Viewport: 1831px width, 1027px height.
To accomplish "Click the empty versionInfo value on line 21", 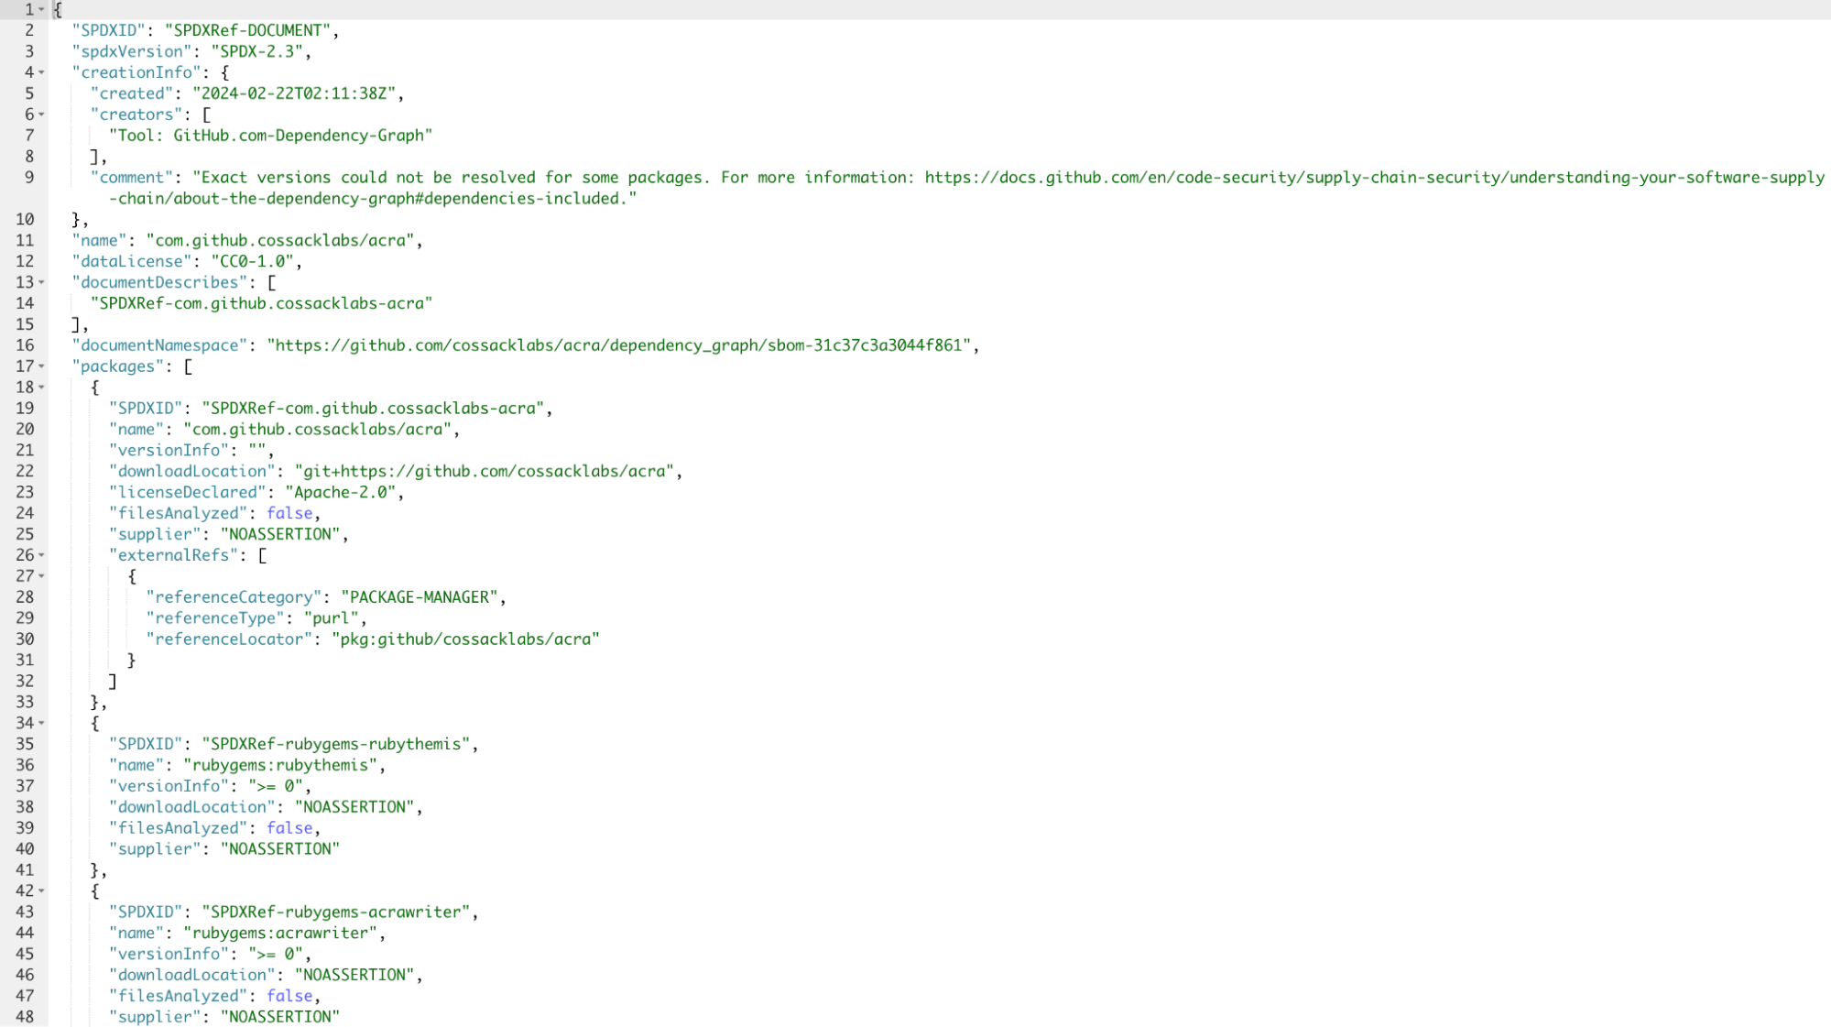I will [256, 450].
